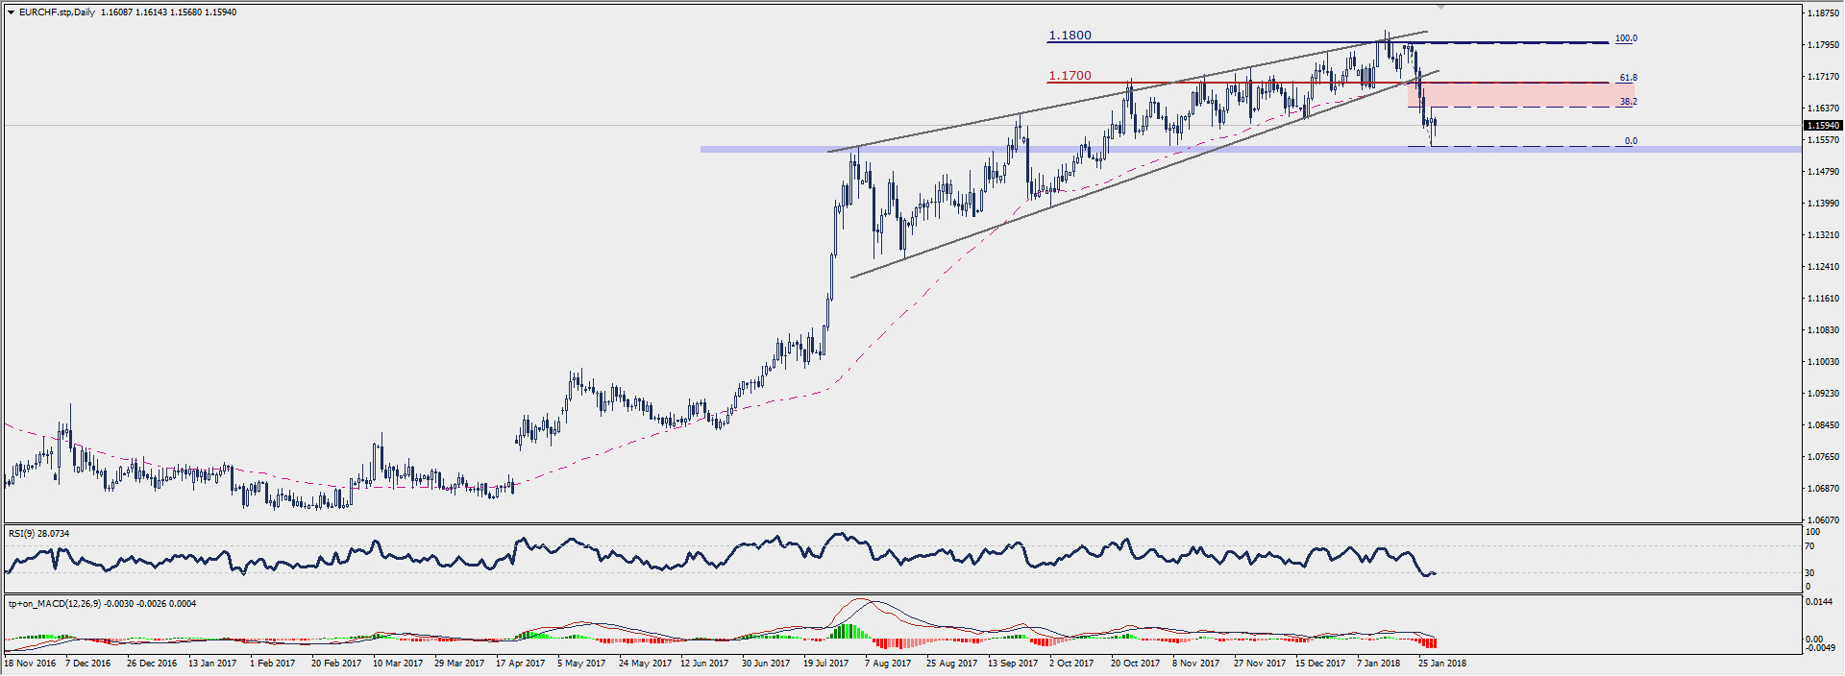Click the 7 Aug 2017 date label
Viewport: 1845px width, 676px height.
[888, 664]
